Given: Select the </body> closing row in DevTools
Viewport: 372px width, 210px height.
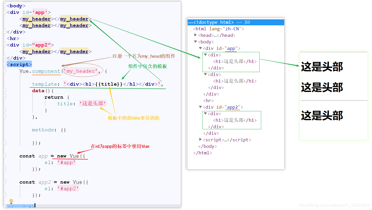Looking at the screenshot, I should 207,146.
